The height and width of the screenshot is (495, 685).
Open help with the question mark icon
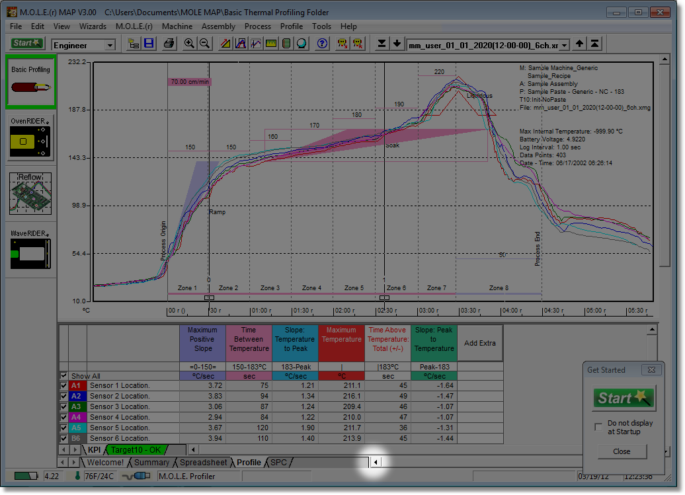point(323,44)
